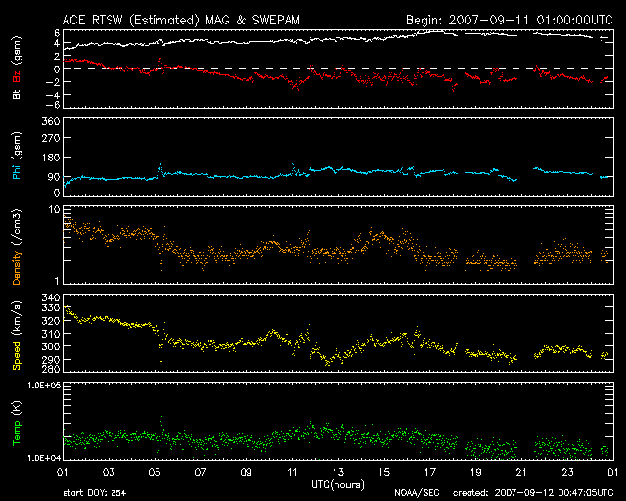626x501 pixels.
Task: Click the orange "Density (/cm3)" axis label
Action: tap(17, 248)
